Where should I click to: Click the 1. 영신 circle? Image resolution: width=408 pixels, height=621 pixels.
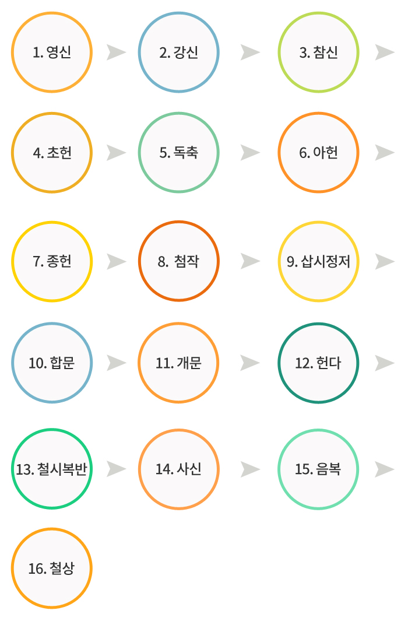[52, 52]
